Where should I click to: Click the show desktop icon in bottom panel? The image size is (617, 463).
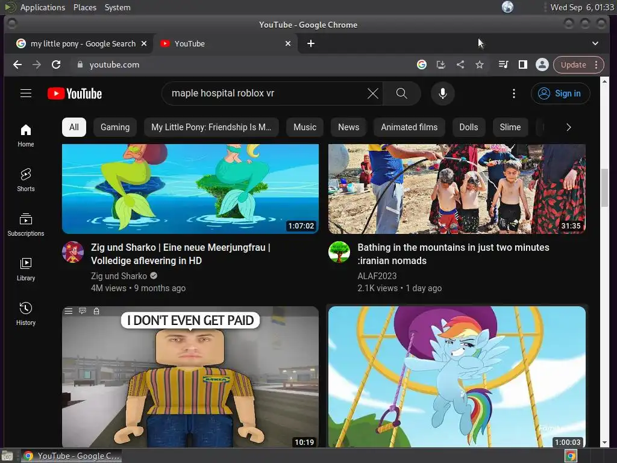click(7, 456)
